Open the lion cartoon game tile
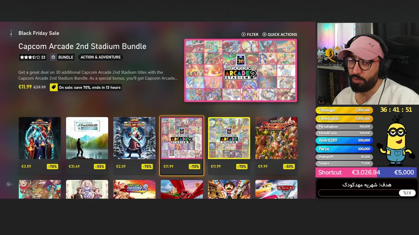 click(40, 189)
